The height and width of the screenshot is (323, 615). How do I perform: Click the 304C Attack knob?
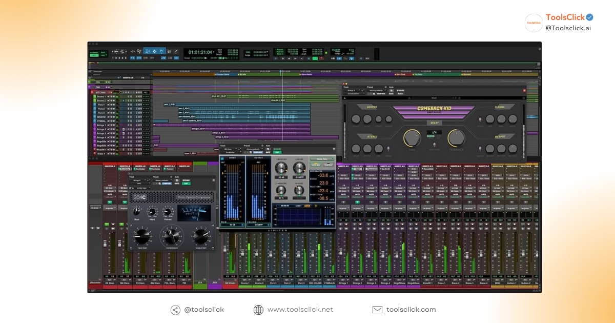[152, 211]
